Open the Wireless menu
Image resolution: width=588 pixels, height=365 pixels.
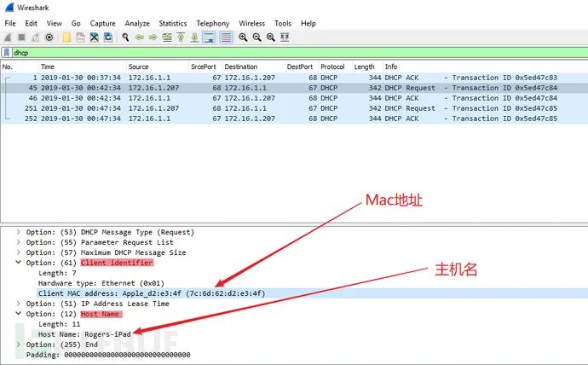[x=252, y=23]
